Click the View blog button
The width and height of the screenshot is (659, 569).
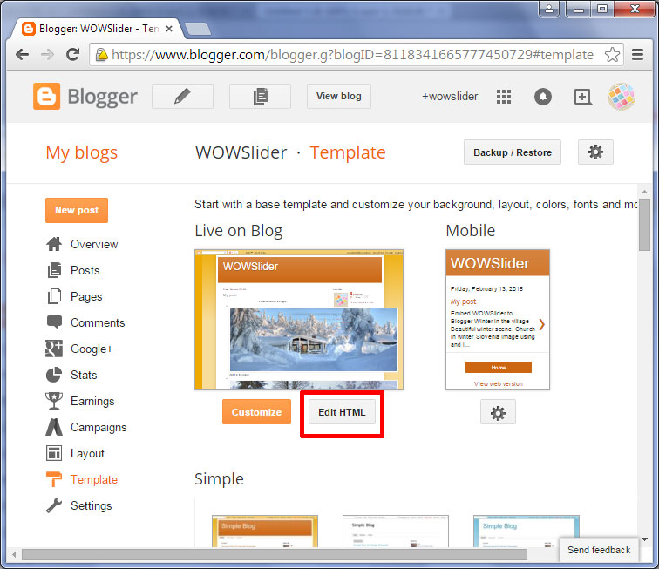coord(339,96)
